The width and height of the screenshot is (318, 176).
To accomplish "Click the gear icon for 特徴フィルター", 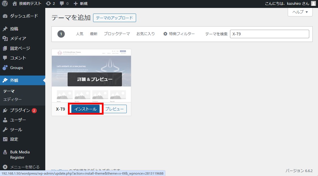I will 165,34.
